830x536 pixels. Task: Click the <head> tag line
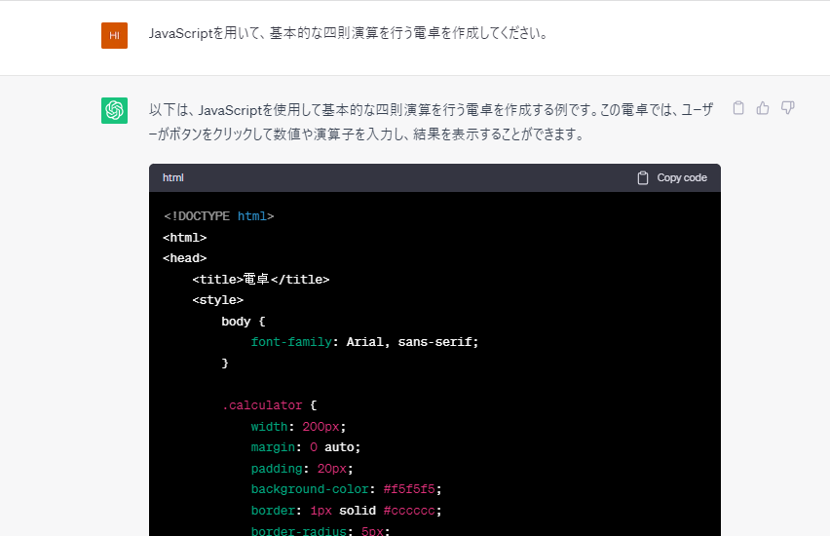(185, 258)
